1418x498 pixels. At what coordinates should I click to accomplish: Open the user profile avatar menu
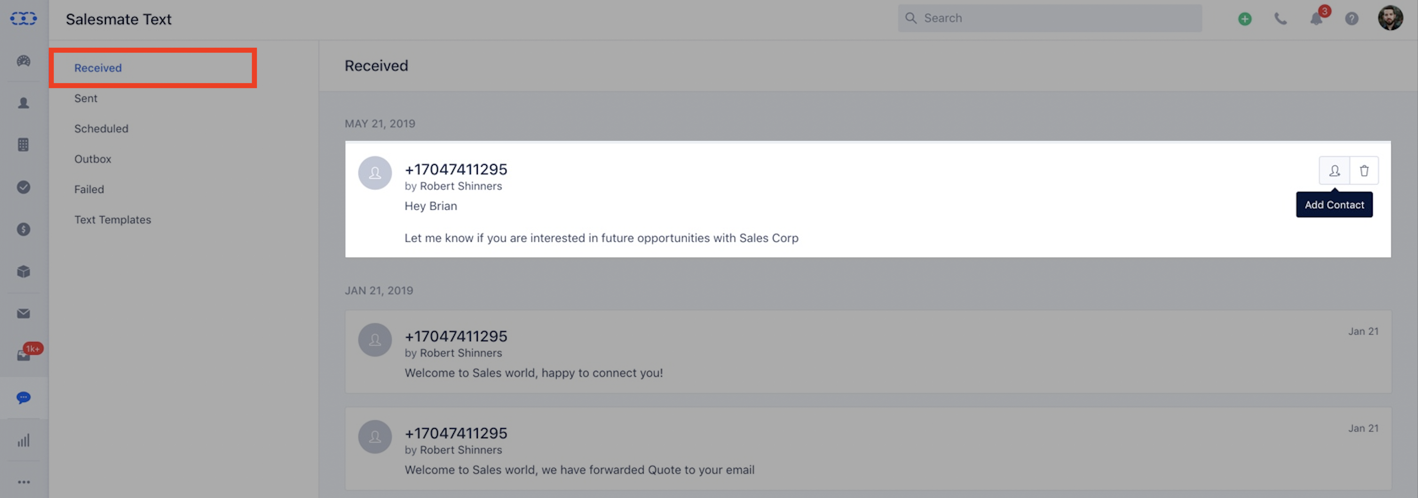(x=1390, y=18)
